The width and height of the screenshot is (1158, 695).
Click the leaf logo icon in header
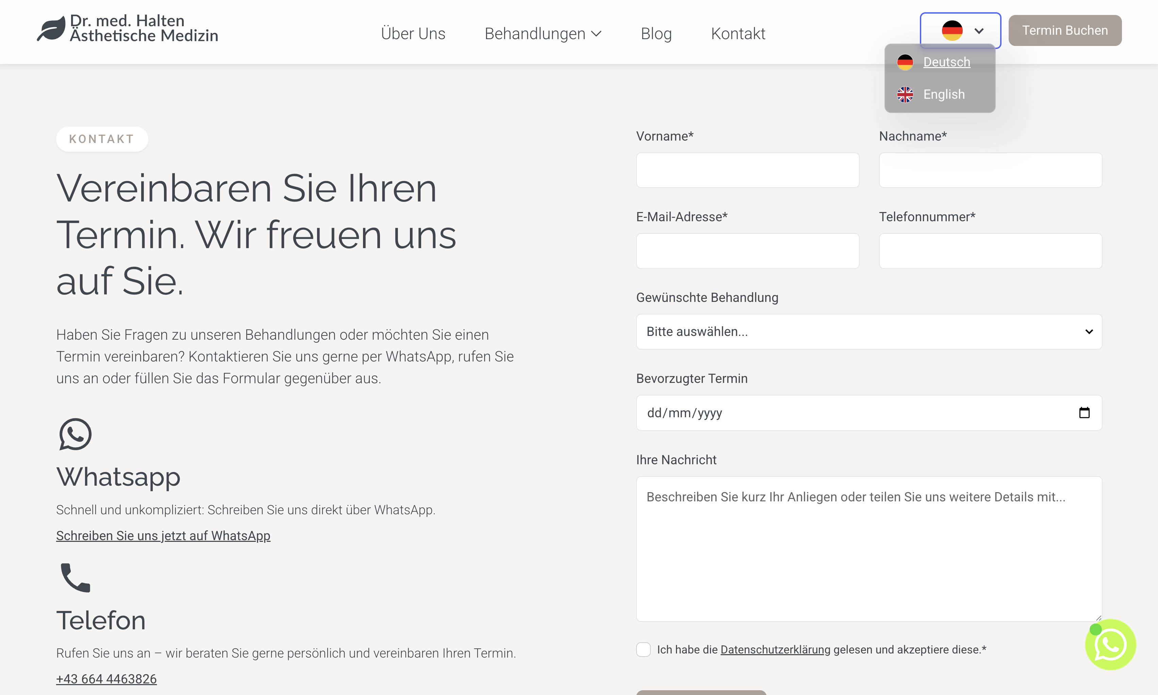(51, 29)
